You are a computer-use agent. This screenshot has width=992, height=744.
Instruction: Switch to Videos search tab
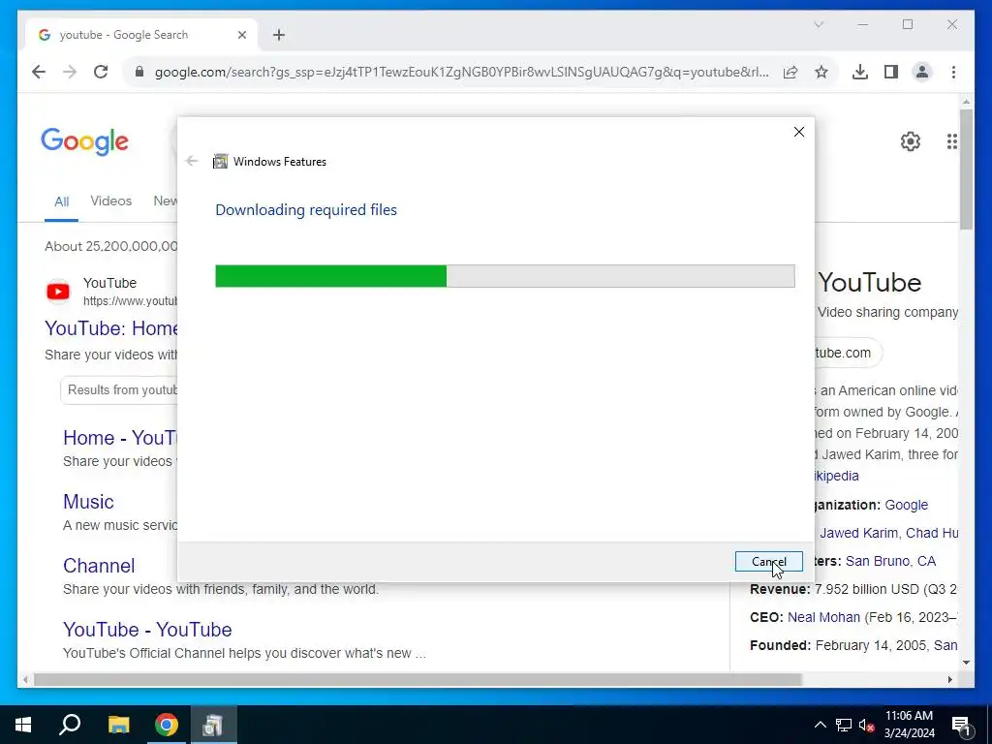pos(110,201)
